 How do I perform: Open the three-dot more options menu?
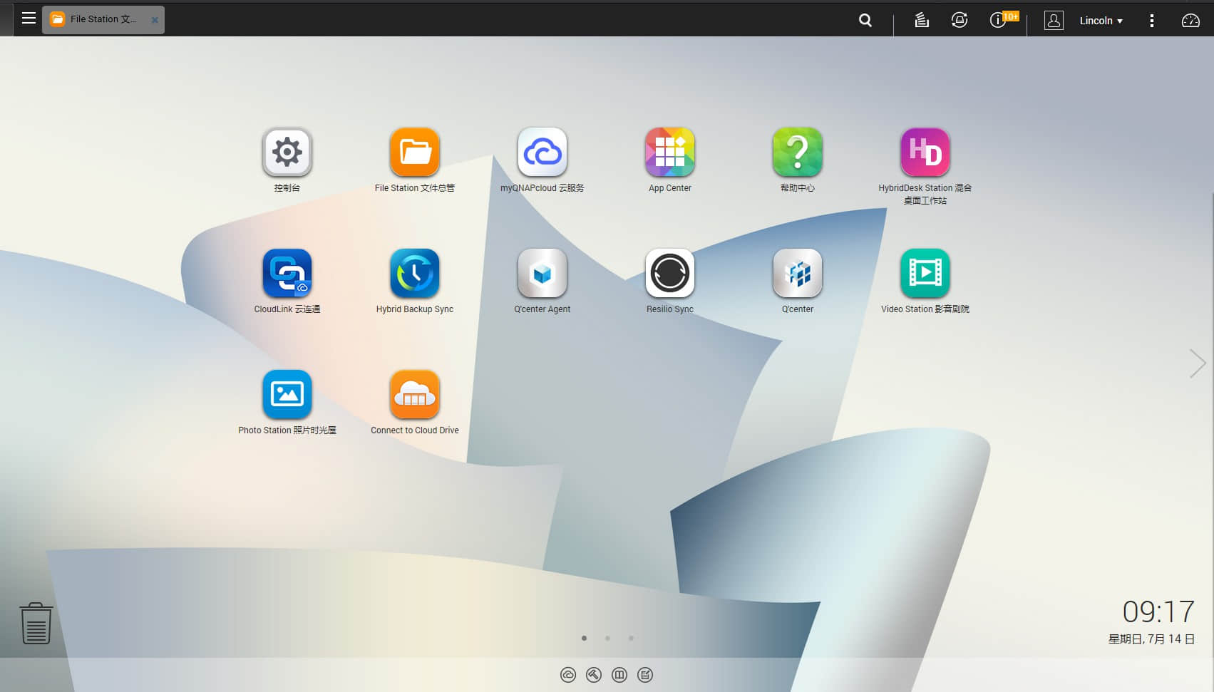1152,21
